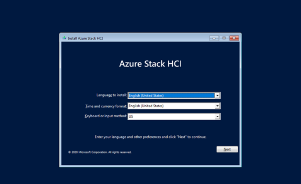301x184 pixels.
Task: Maximize the Install Azure Stack HCI window
Action: click(224, 38)
